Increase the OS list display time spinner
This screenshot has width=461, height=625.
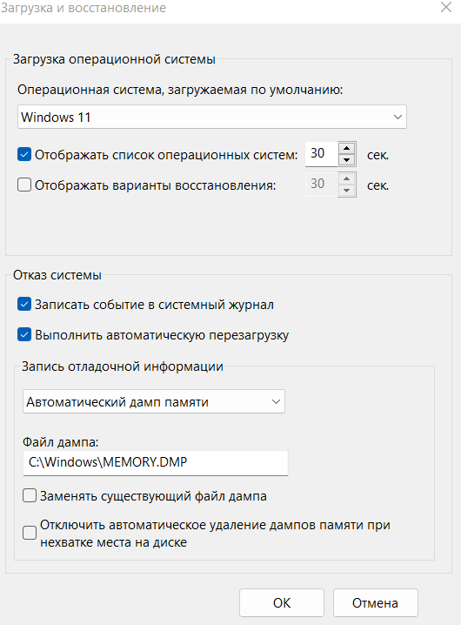click(x=347, y=148)
